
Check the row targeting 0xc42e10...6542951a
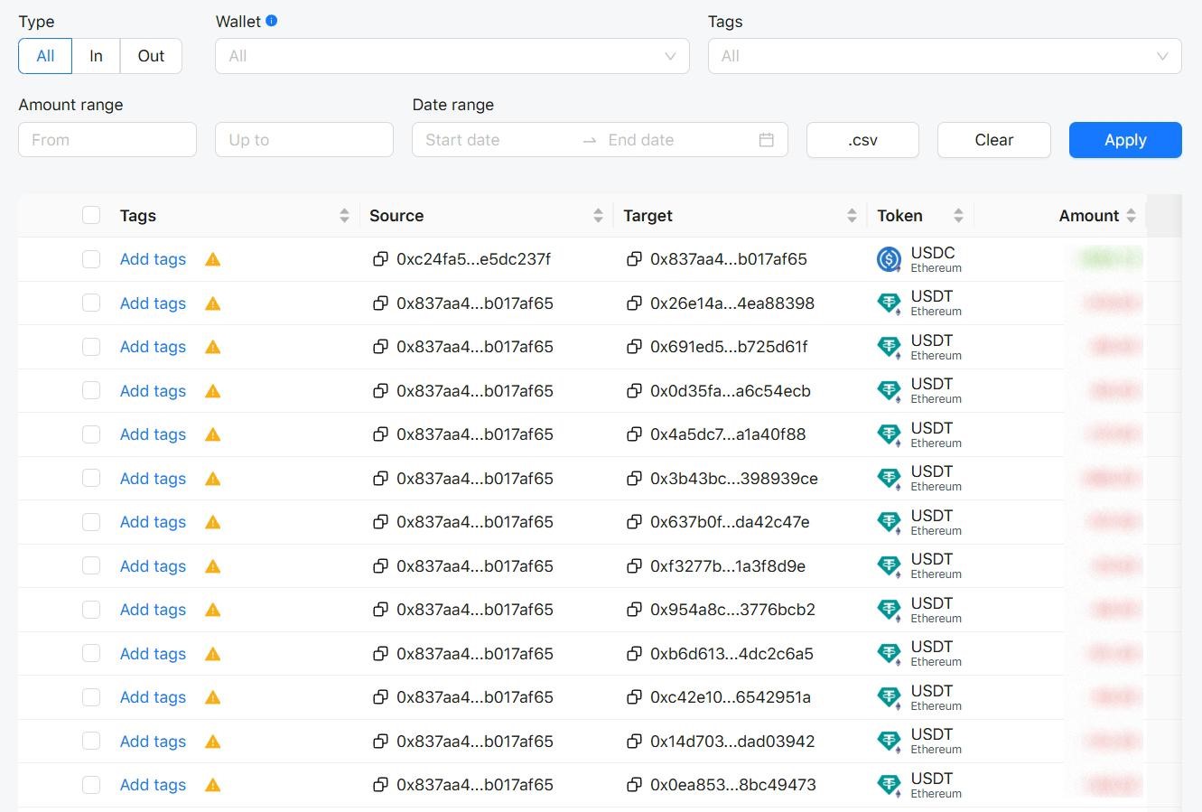click(91, 697)
